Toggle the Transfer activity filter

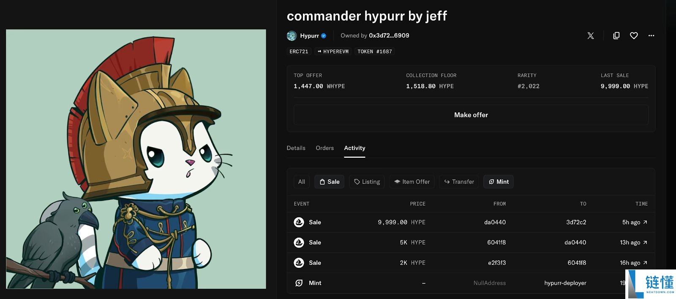[x=459, y=182]
